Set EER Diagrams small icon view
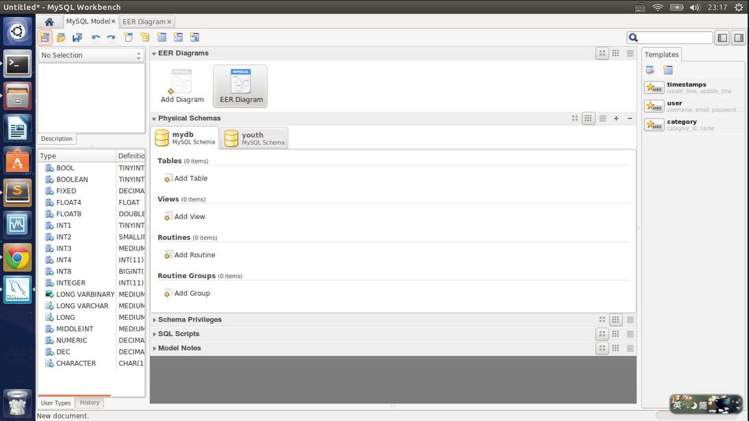Viewport: 749px width, 421px height. click(615, 53)
